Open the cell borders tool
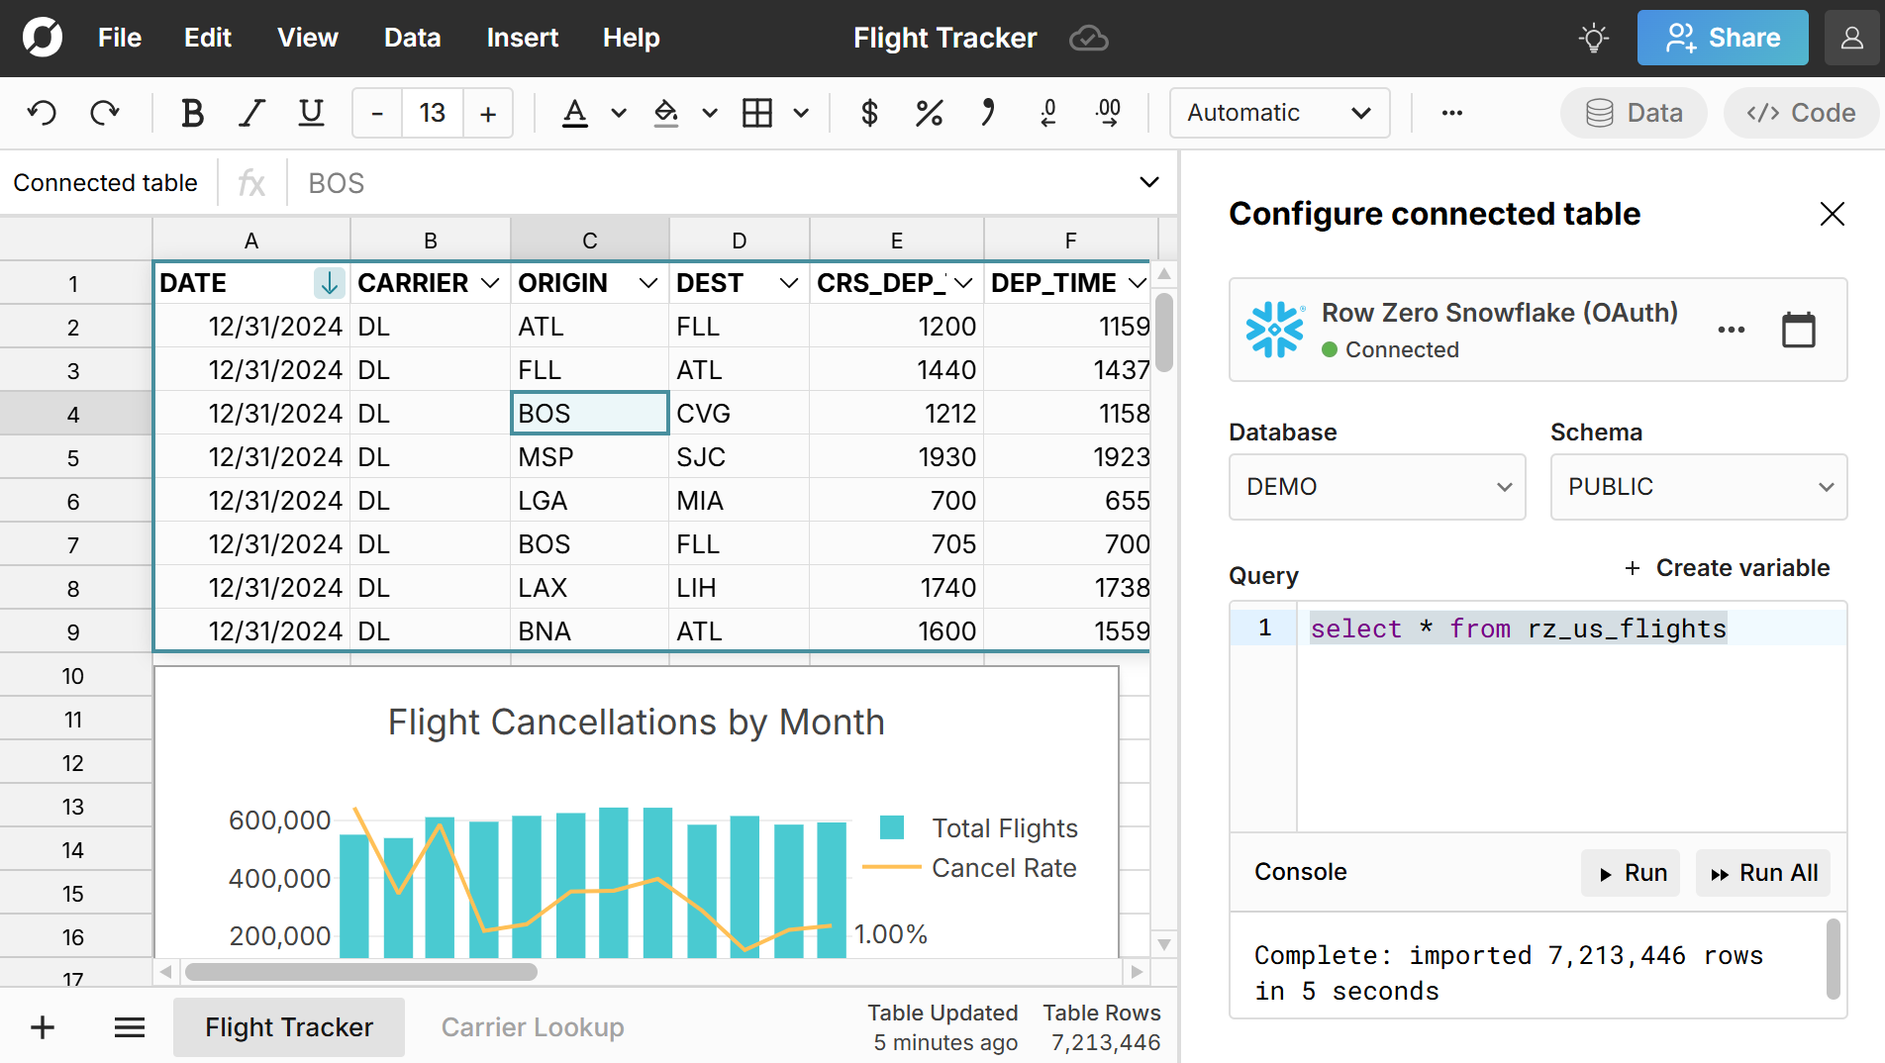The width and height of the screenshot is (1885, 1063). 757,113
